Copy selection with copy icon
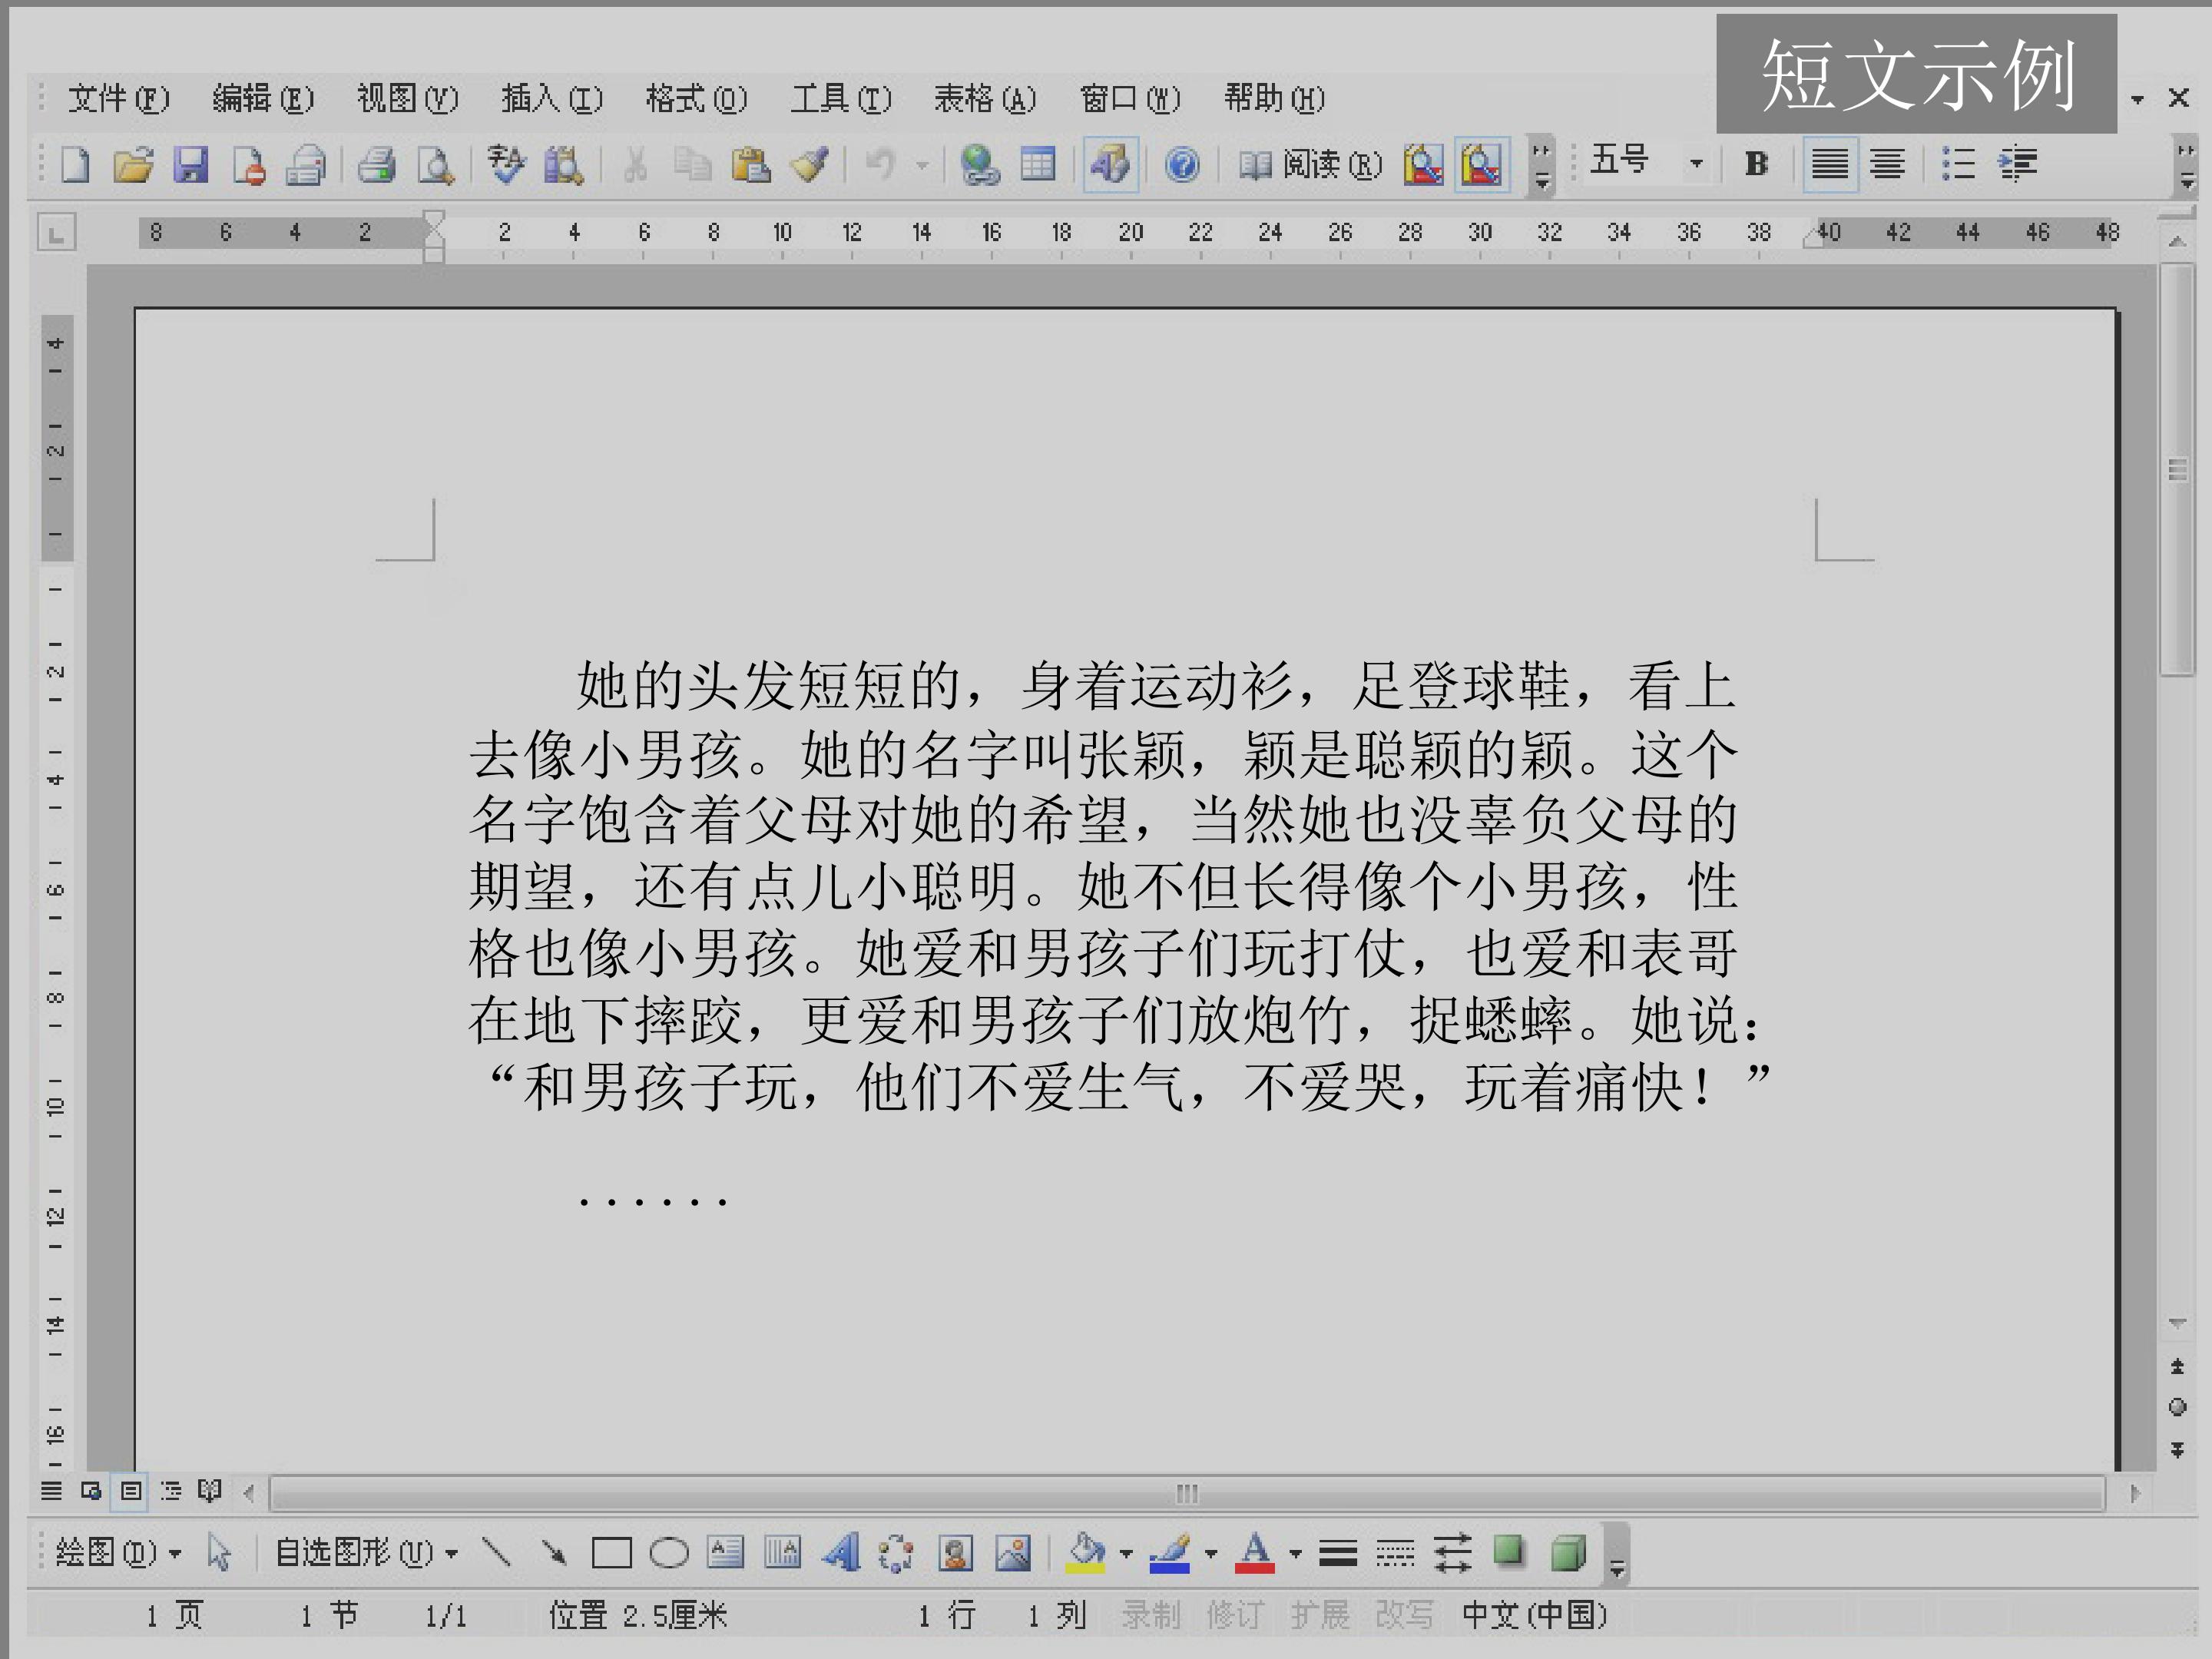 [x=692, y=164]
